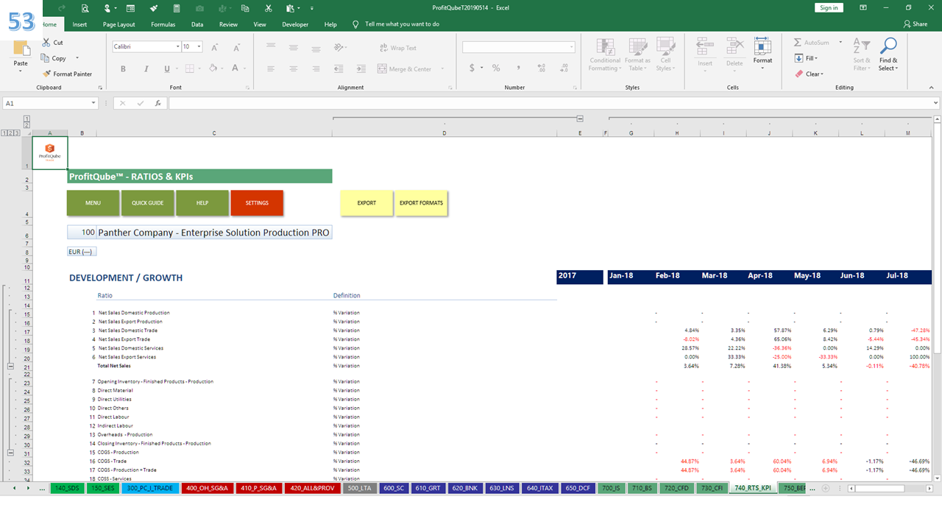Open the number format dropdown

point(572,47)
